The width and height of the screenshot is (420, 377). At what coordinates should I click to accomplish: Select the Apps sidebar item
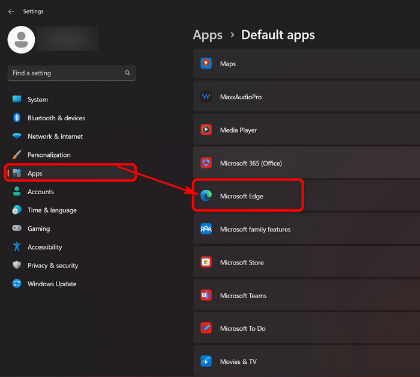point(71,173)
